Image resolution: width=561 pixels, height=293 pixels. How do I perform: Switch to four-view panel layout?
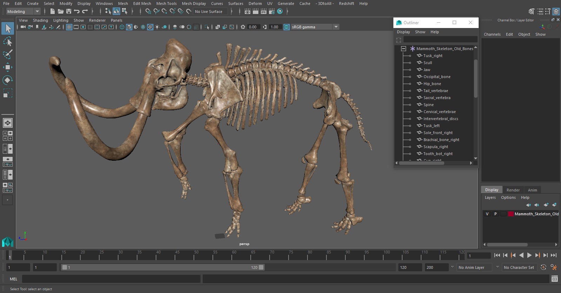8,136
